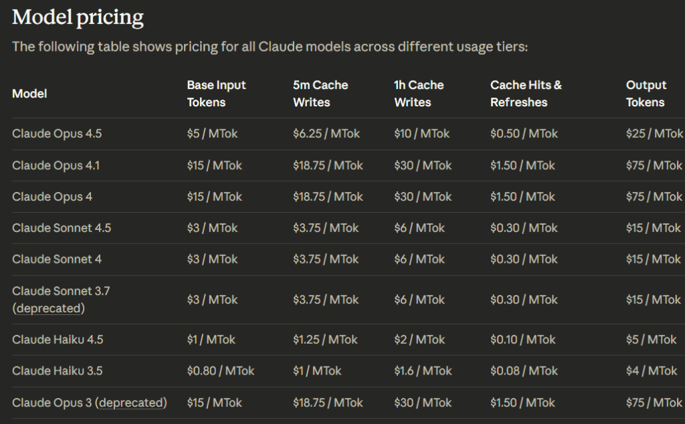
Task: Select the 1h Cache Writes column header
Action: click(419, 94)
